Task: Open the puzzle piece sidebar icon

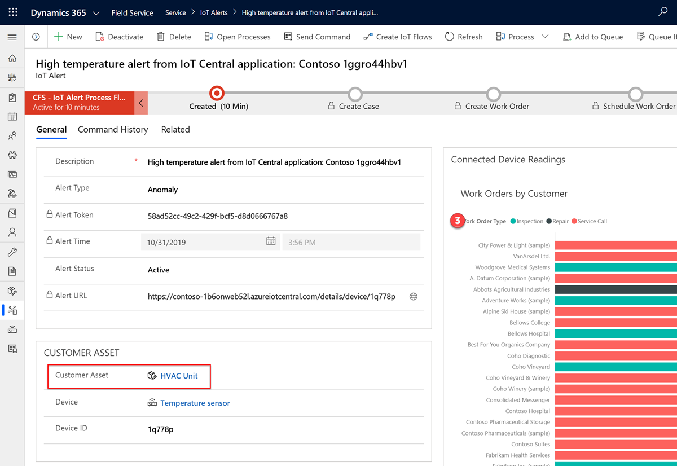Action: click(12, 155)
